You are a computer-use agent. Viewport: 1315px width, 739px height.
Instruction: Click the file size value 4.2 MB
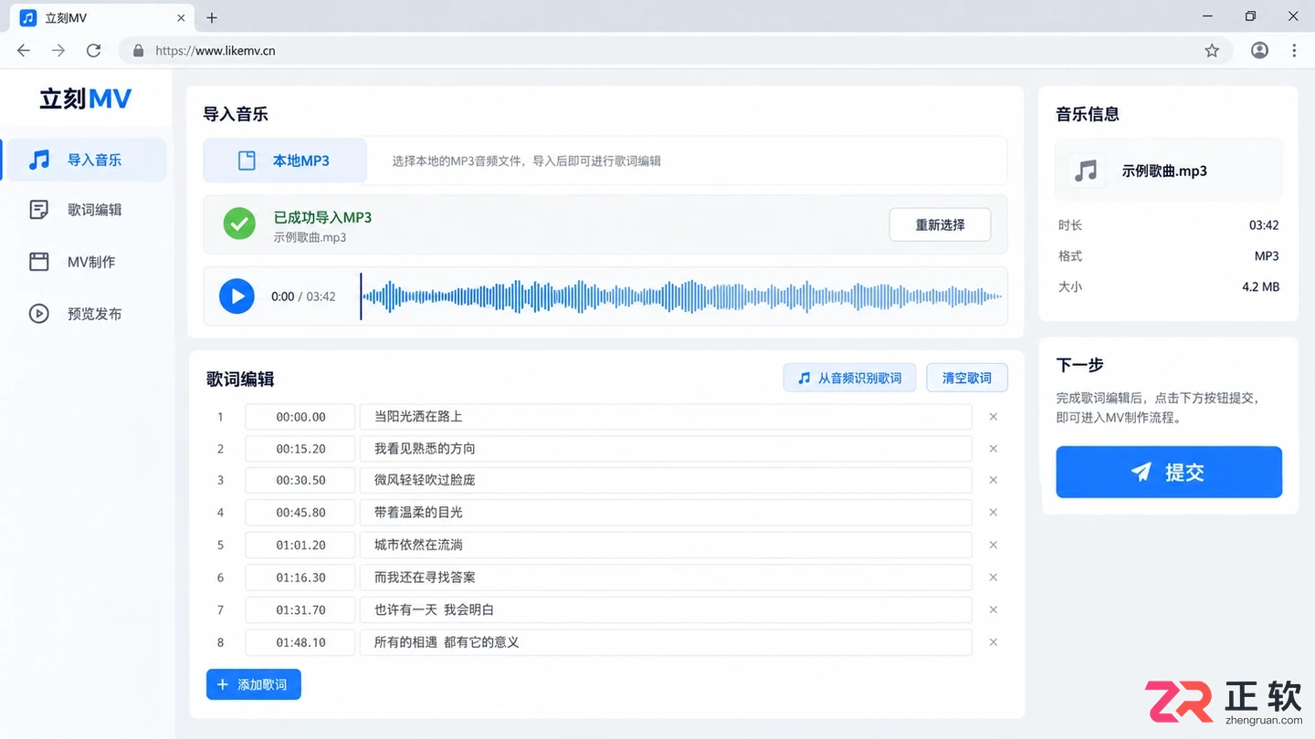1260,286
